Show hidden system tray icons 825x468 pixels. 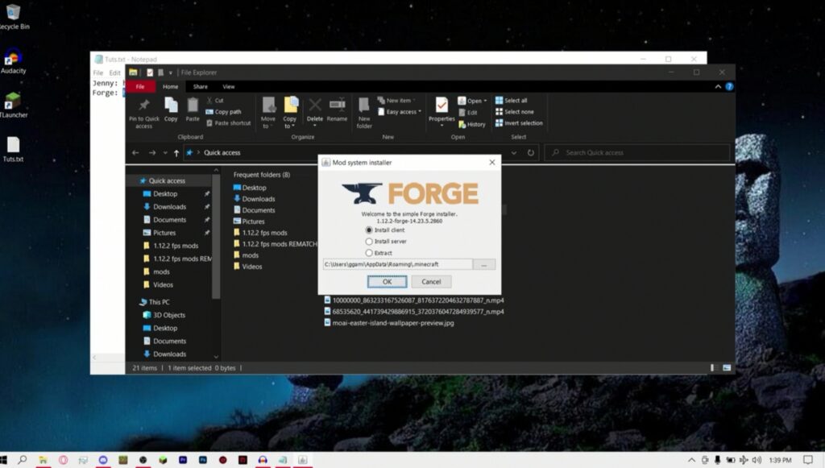692,460
